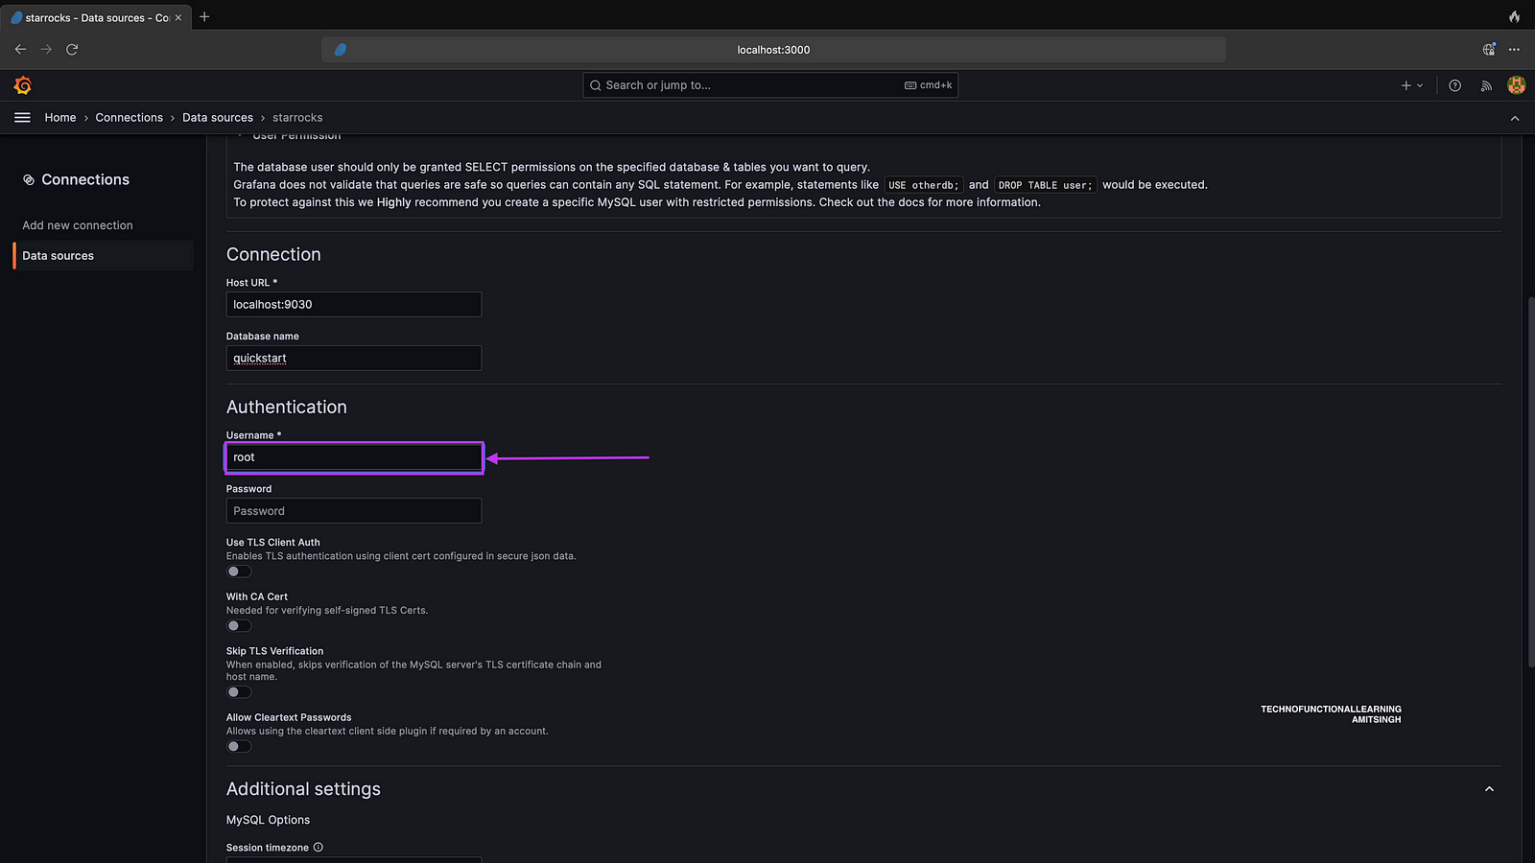Viewport: 1535px width, 863px height.
Task: Select Add new connection in sidebar
Action: point(78,225)
